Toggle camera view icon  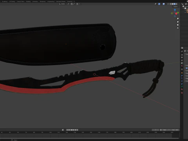(178, 25)
